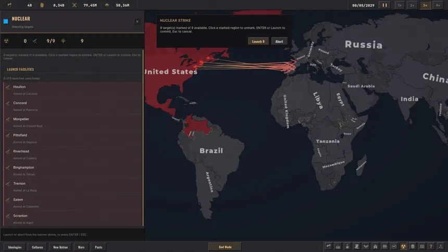Click the barrel resource icon beside 8,34B
Viewport: 448px width, 252px height.
pyautogui.click(x=42, y=5)
